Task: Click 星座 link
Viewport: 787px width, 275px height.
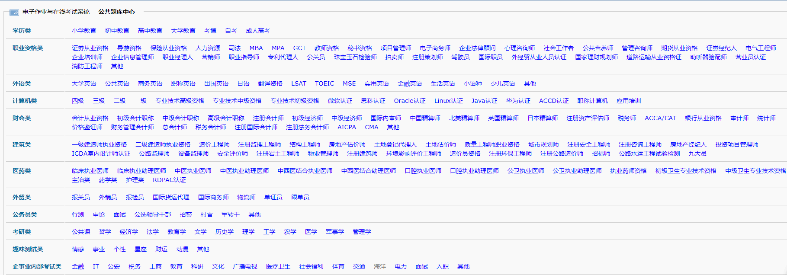Action: (x=141, y=249)
